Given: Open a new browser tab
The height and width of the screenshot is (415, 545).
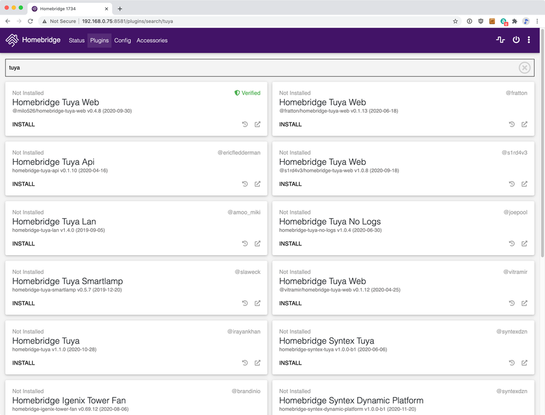Looking at the screenshot, I should point(120,8).
